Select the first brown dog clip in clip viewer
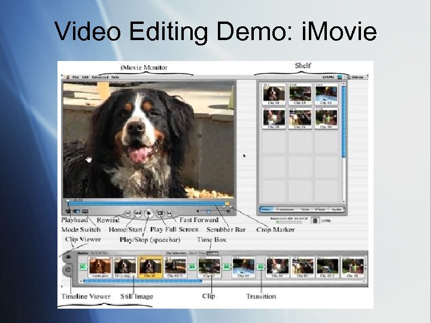The image size is (431, 323). point(100,267)
